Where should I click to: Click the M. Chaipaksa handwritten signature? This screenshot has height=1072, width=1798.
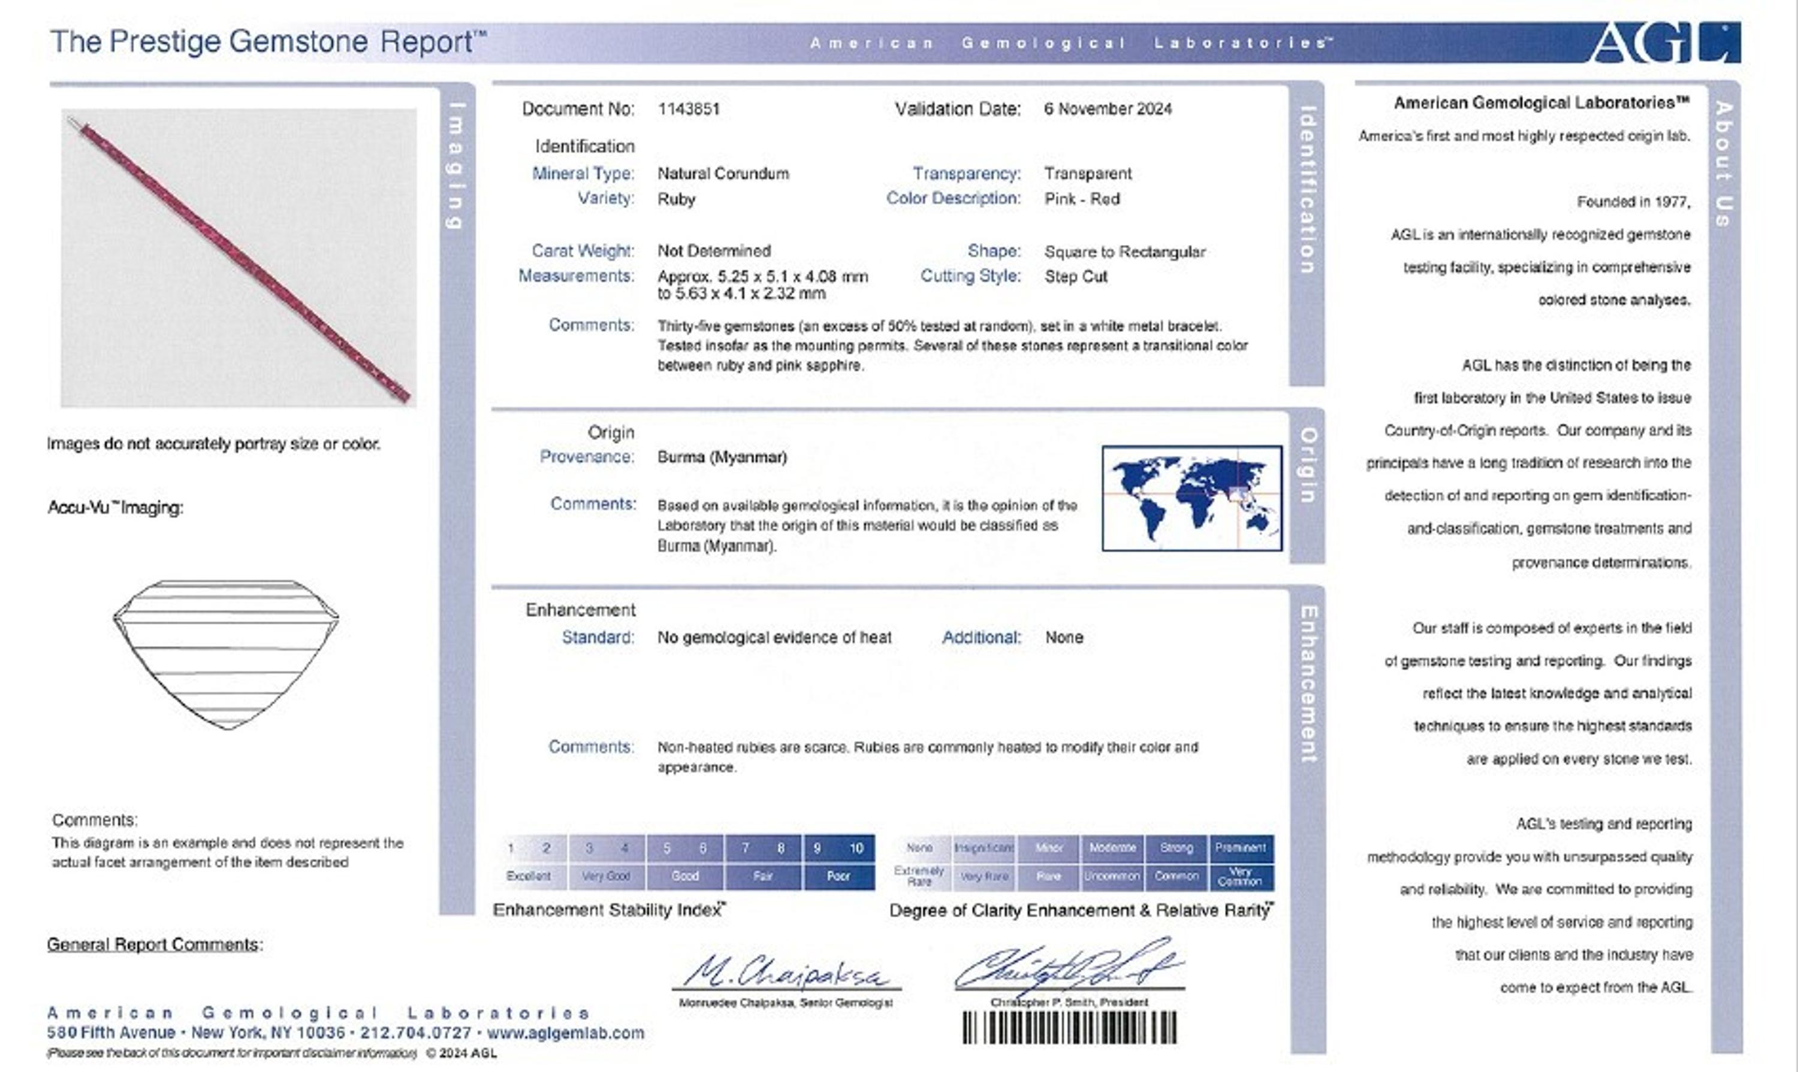786,971
